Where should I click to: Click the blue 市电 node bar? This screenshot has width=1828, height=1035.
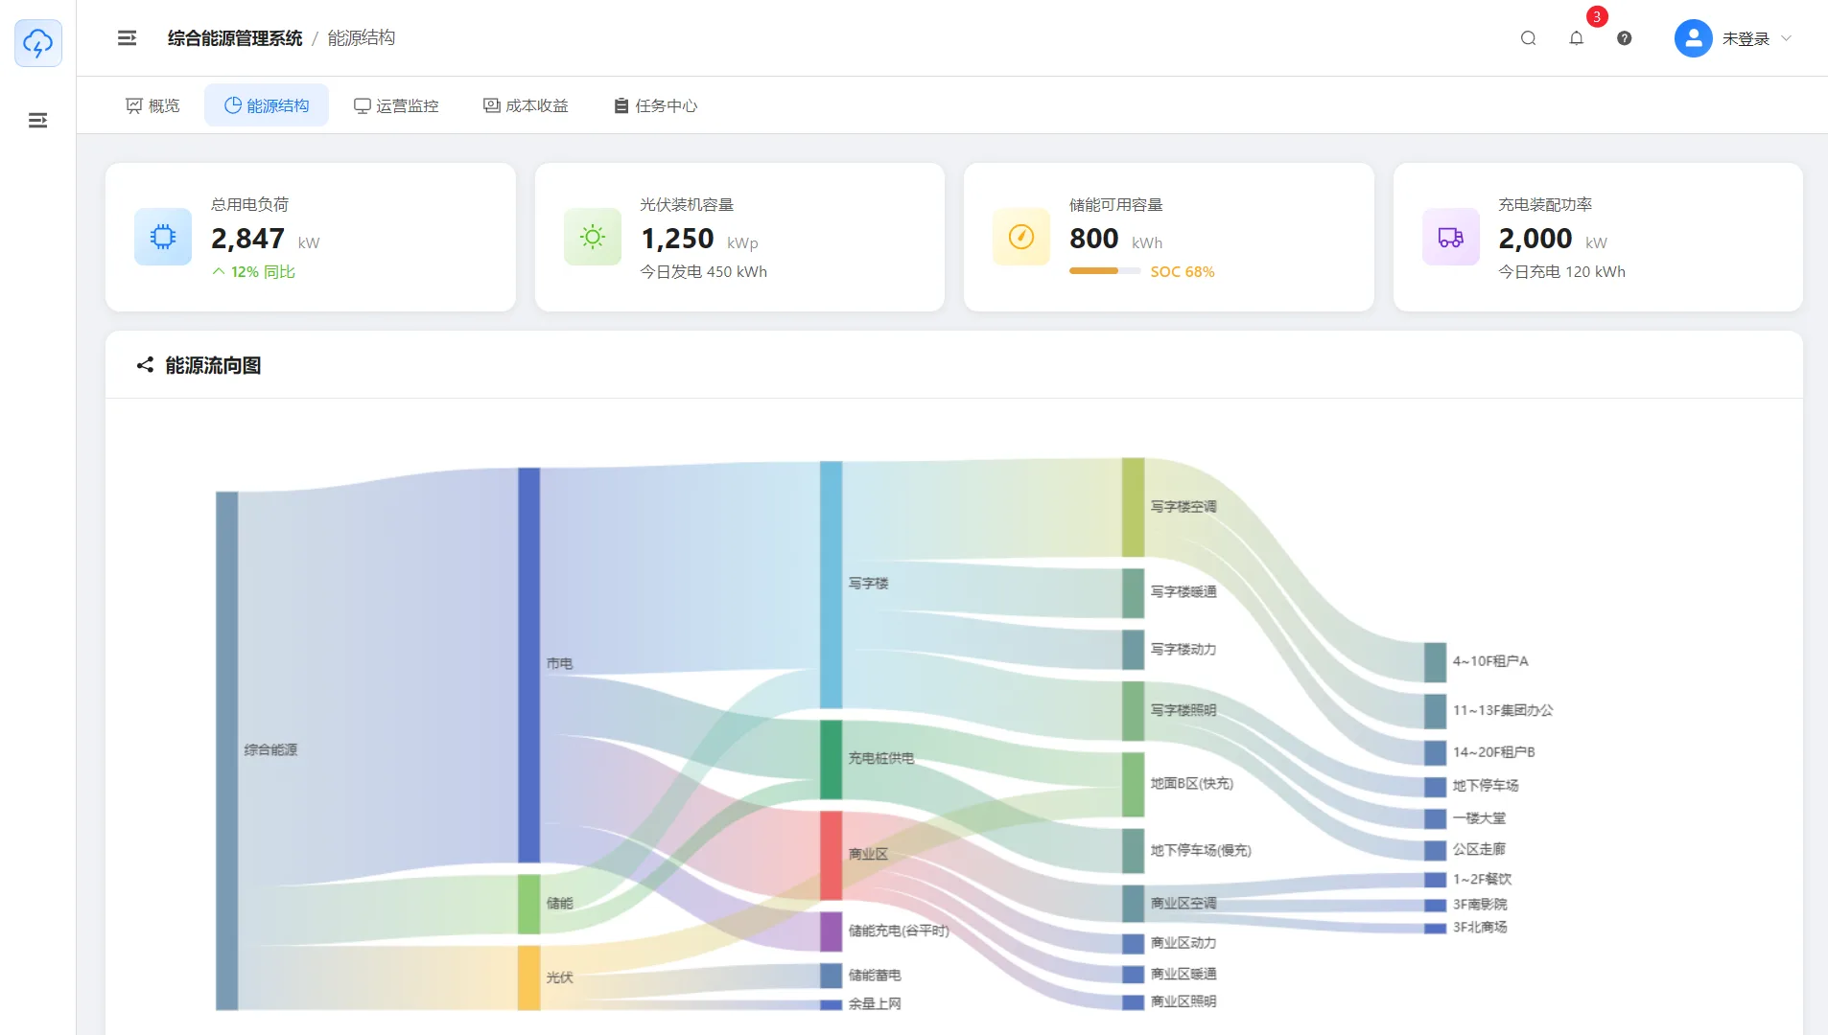tap(528, 665)
